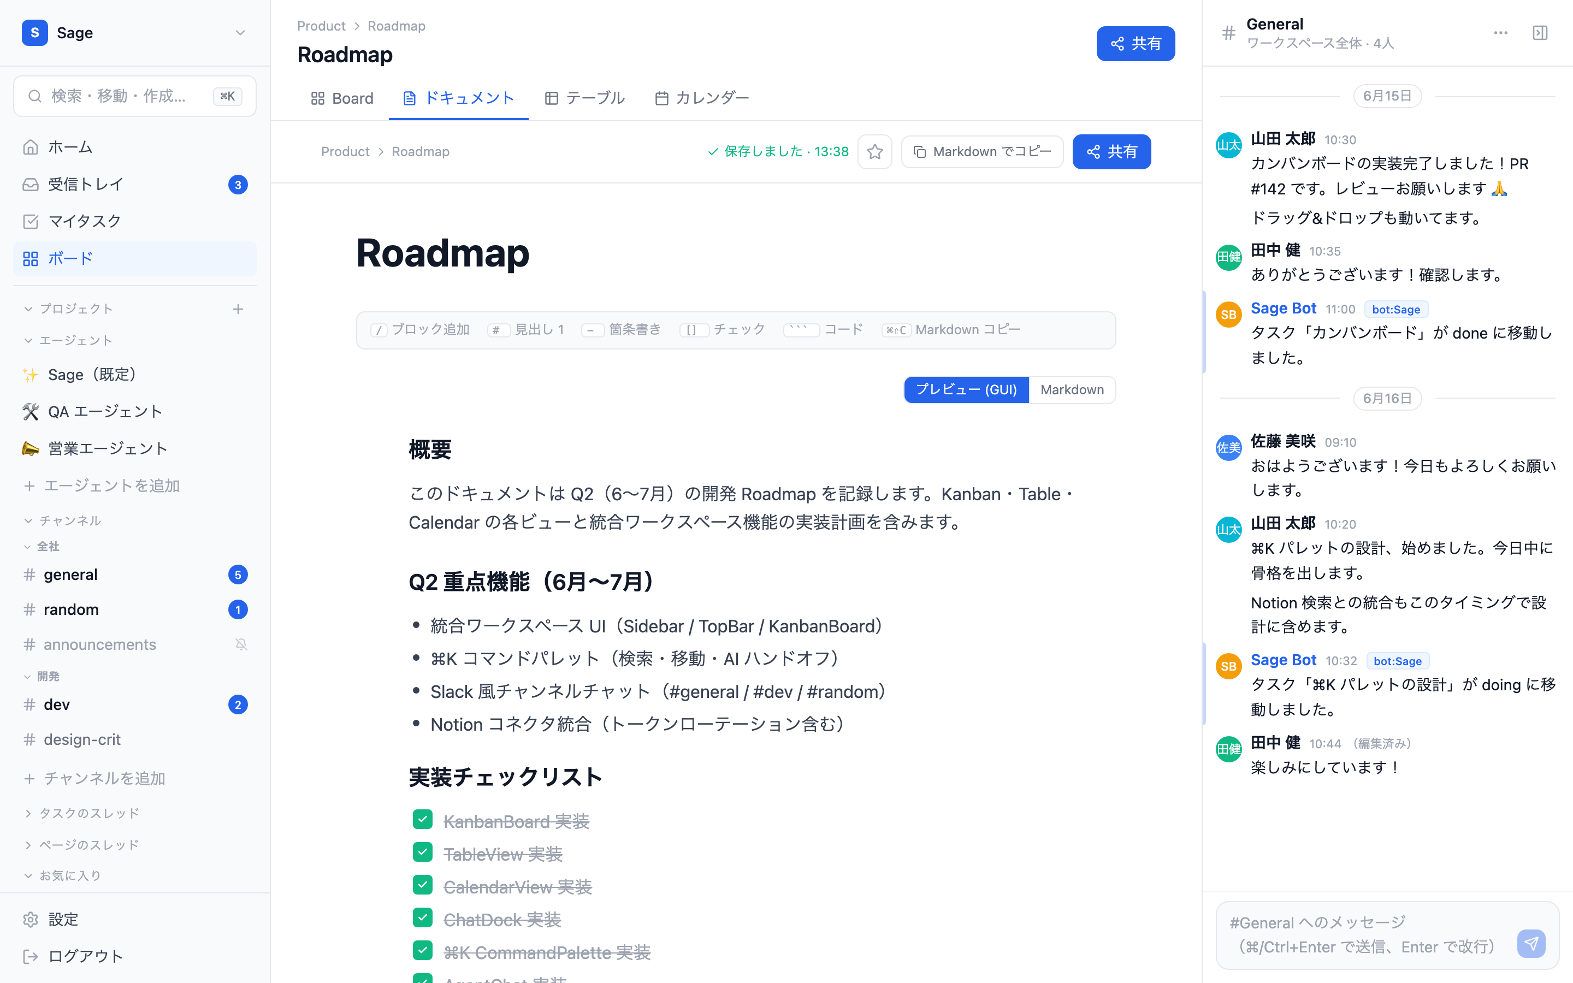Select Markdown view mode

[x=1072, y=389]
